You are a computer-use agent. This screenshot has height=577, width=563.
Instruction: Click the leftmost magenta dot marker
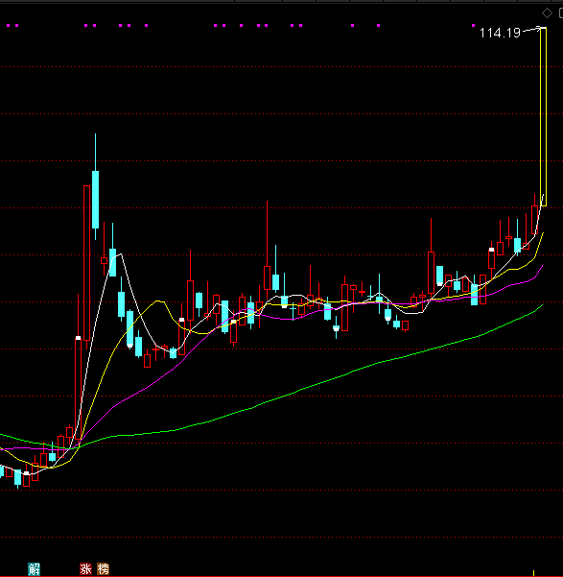(x=8, y=25)
